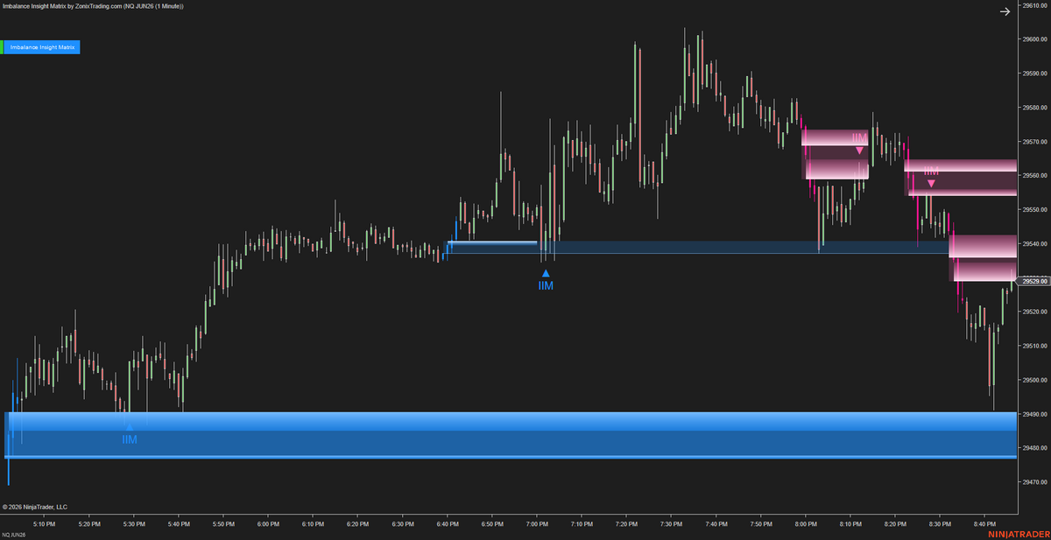Click the 29490.00 price axis label
The height and width of the screenshot is (540, 1051).
pos(1034,414)
